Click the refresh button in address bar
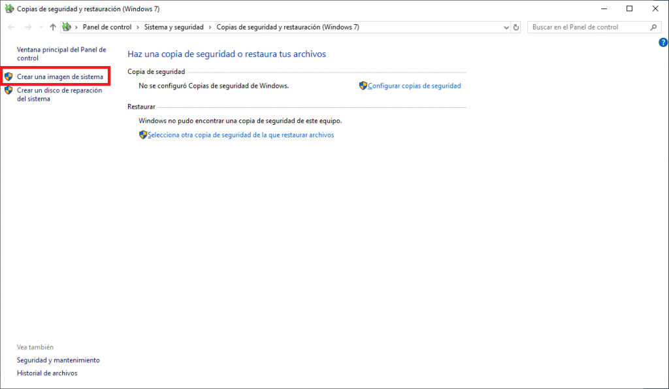The image size is (669, 389). [516, 27]
